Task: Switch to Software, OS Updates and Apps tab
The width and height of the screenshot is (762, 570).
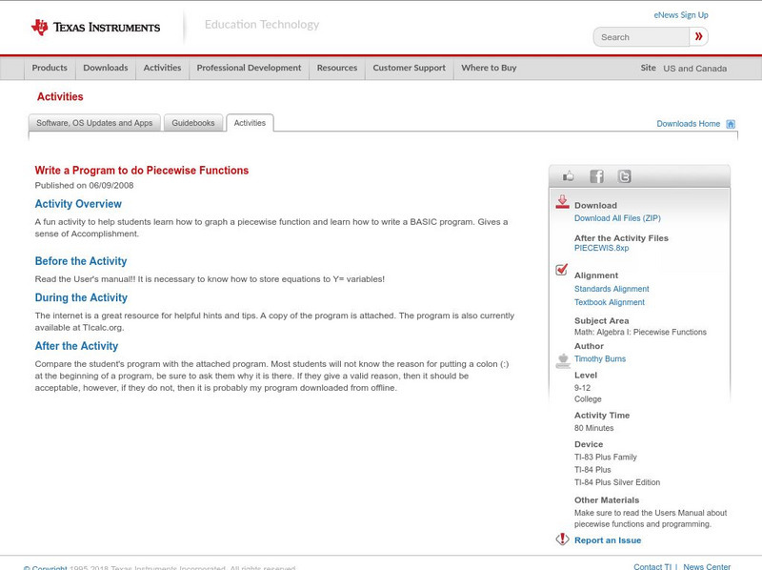Action: coord(94,123)
